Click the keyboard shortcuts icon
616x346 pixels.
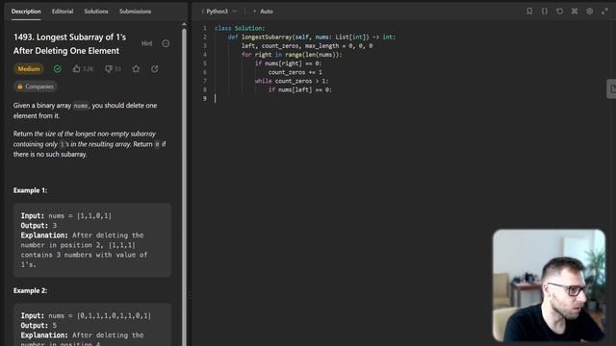coord(575,12)
